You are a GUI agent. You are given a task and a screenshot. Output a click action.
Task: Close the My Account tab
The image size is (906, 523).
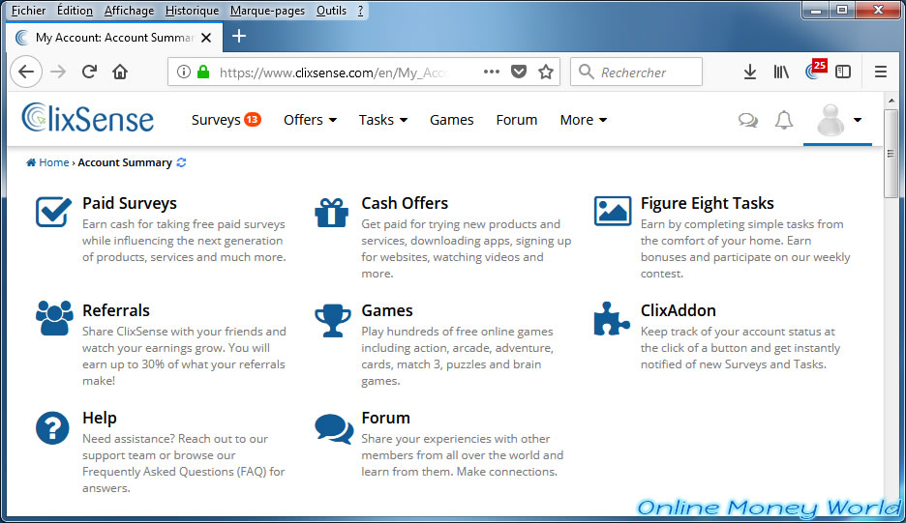click(x=206, y=38)
